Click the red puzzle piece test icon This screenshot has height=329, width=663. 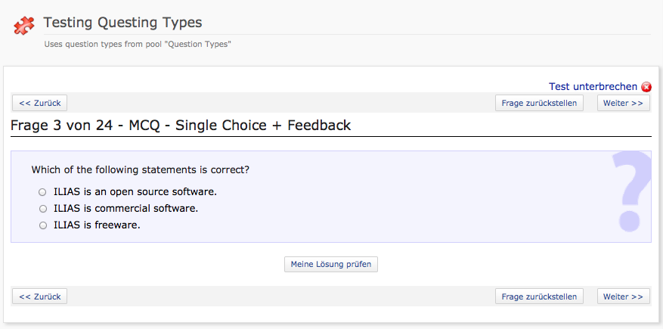(24, 26)
